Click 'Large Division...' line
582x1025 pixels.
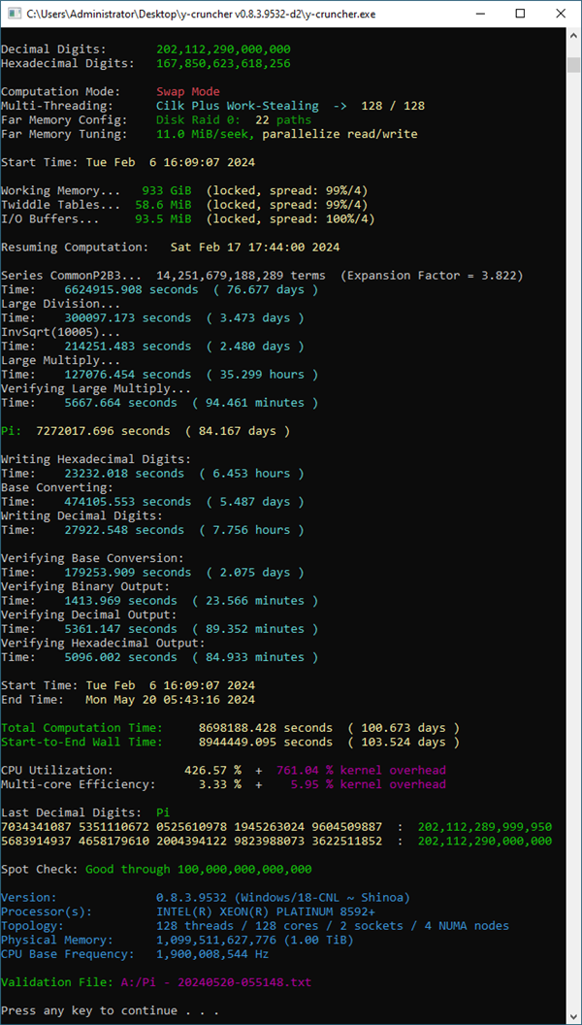61,304
